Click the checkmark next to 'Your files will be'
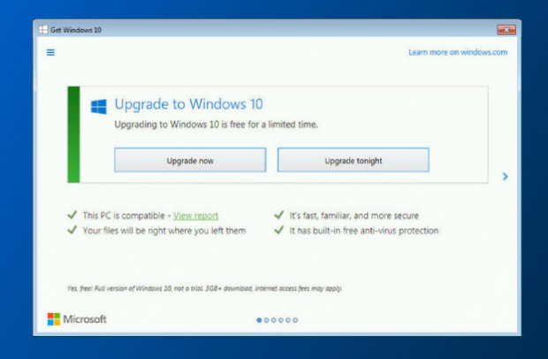 [x=72, y=230]
